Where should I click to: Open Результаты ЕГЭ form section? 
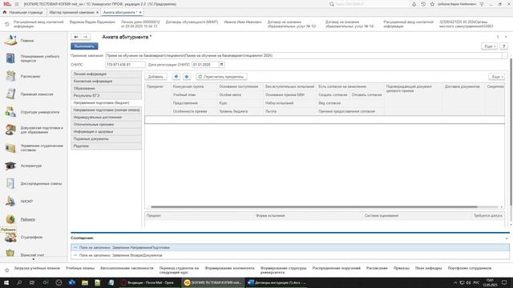click(107, 96)
